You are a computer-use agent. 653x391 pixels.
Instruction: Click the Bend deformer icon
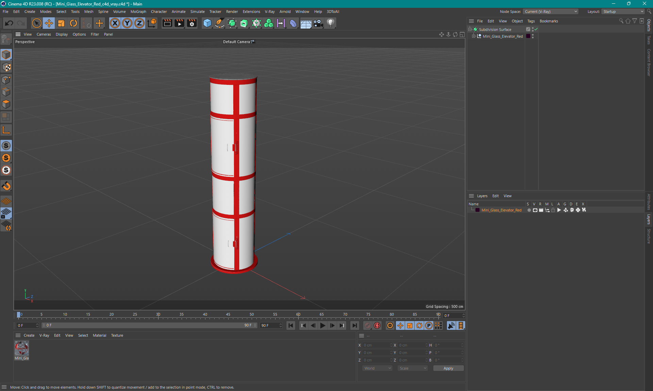tap(293, 23)
